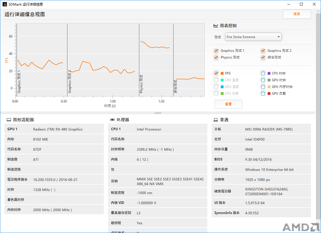This screenshot has width=321, height=233.
Task: Click the -1000 nm process value
Action: click(x=144, y=193)
